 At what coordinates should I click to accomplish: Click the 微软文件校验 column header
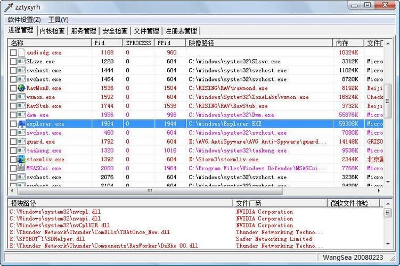(354, 203)
